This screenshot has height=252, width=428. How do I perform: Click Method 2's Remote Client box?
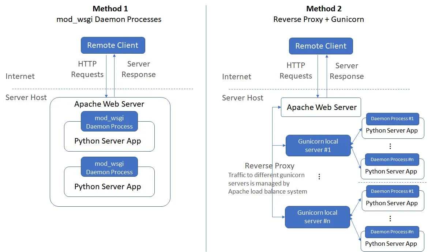tap(321, 46)
